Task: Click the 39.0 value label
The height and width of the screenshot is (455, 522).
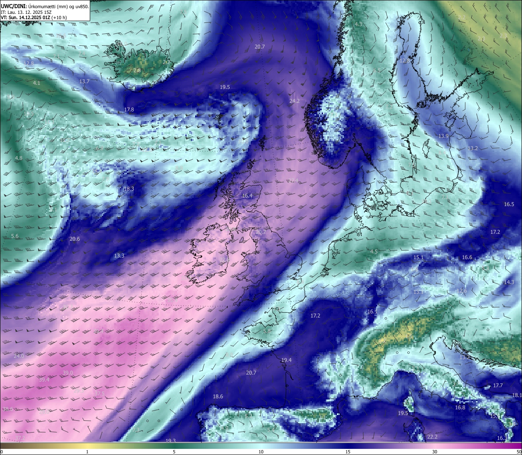Action: pyautogui.click(x=68, y=373)
